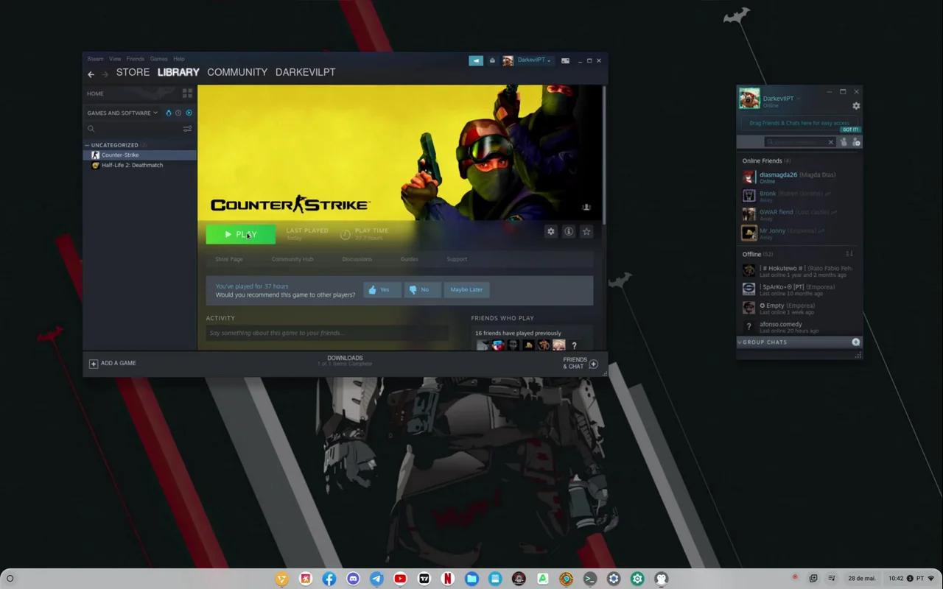
Task: Click Add a Game at bottom left
Action: (113, 363)
